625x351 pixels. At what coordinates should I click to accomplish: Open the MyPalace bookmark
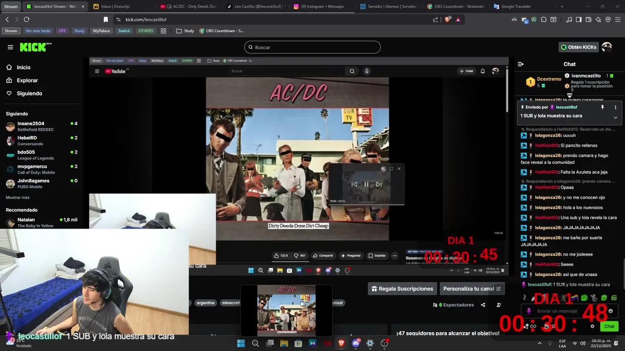tap(102, 31)
